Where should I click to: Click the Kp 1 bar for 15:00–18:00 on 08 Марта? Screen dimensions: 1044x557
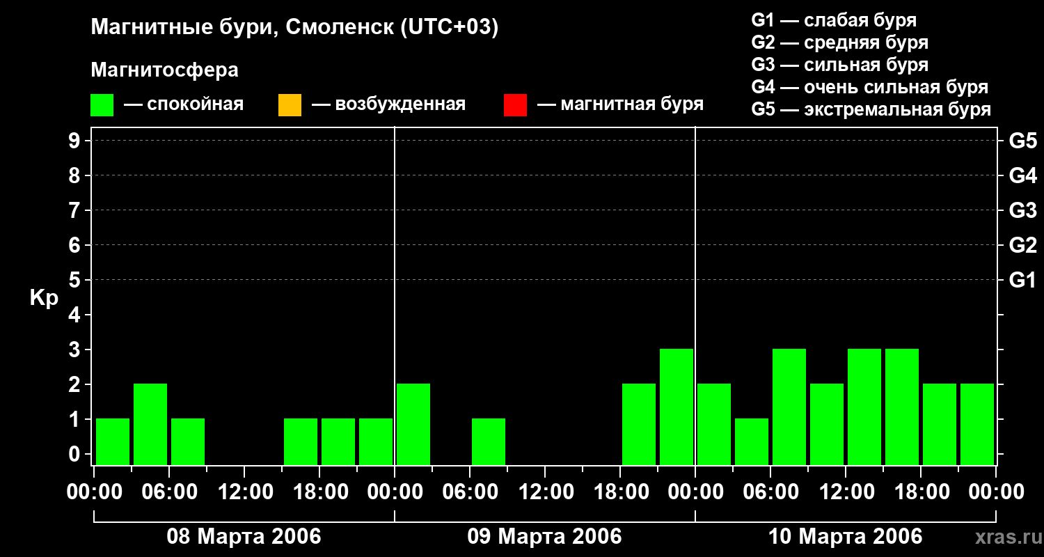coord(301,441)
